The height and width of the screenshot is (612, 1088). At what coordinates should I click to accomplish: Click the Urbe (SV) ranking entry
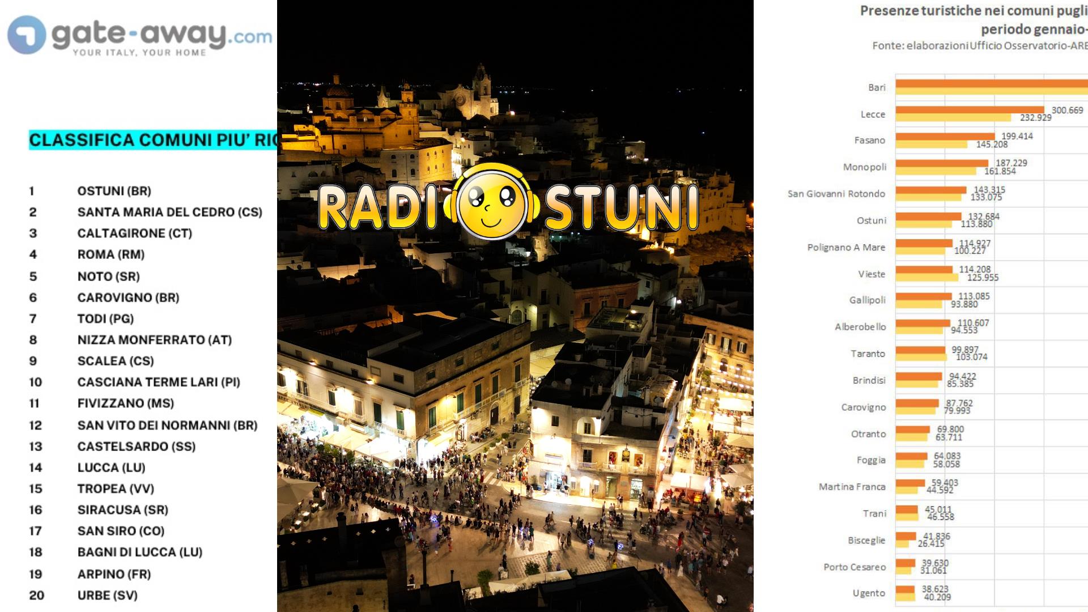pyautogui.click(x=107, y=595)
